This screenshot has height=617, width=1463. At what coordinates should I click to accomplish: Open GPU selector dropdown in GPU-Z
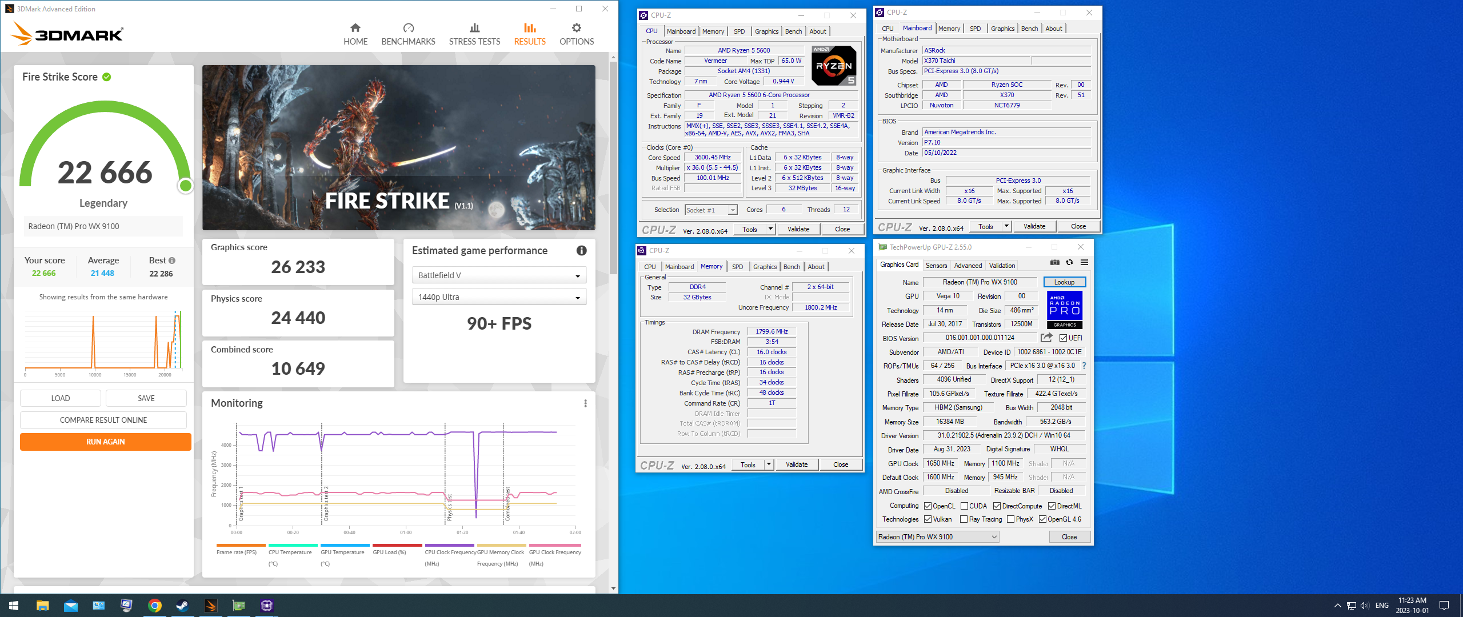[x=937, y=537]
